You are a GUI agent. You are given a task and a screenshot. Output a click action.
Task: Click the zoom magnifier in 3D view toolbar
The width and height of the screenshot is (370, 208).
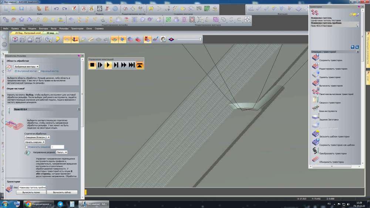48,40
